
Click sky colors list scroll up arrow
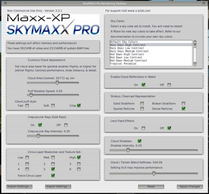[x=195, y=41]
